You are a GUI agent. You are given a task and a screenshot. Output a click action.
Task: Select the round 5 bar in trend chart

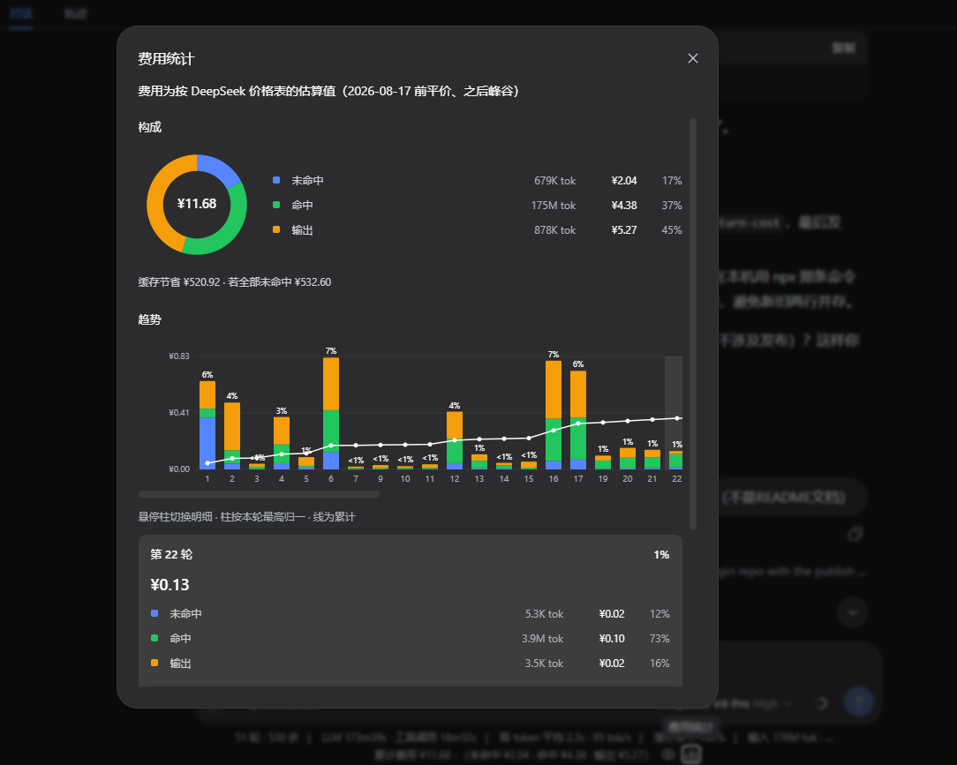click(306, 463)
